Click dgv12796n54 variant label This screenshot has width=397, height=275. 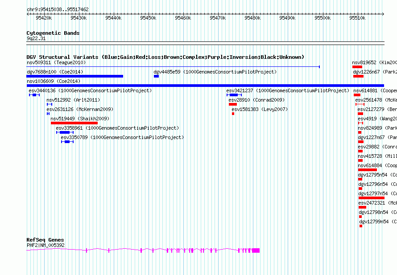tap(378, 184)
